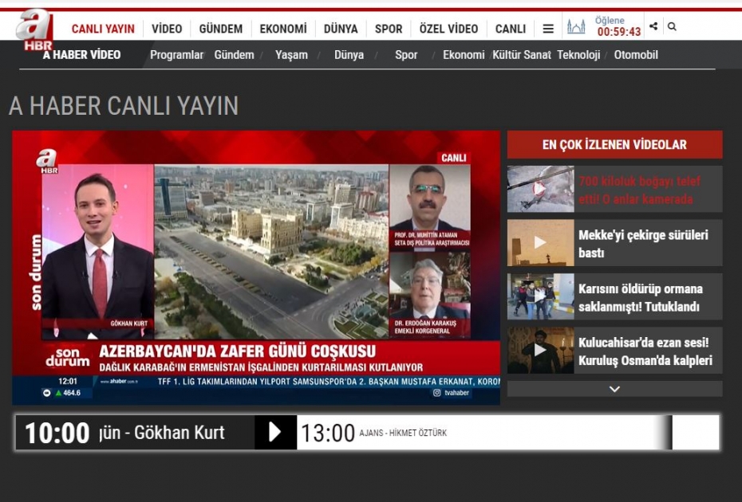Open CANLI in top navigation
The width and height of the screenshot is (742, 502).
(x=511, y=29)
